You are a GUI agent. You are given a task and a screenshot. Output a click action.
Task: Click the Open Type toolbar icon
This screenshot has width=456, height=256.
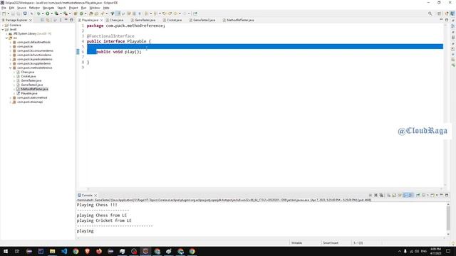[x=91, y=14]
